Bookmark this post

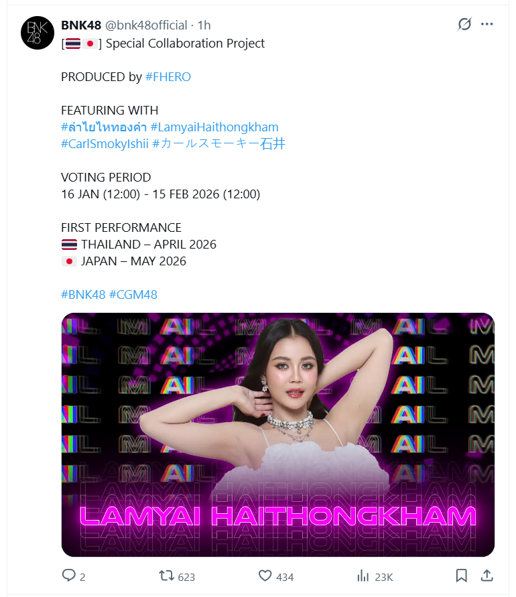pyautogui.click(x=461, y=576)
